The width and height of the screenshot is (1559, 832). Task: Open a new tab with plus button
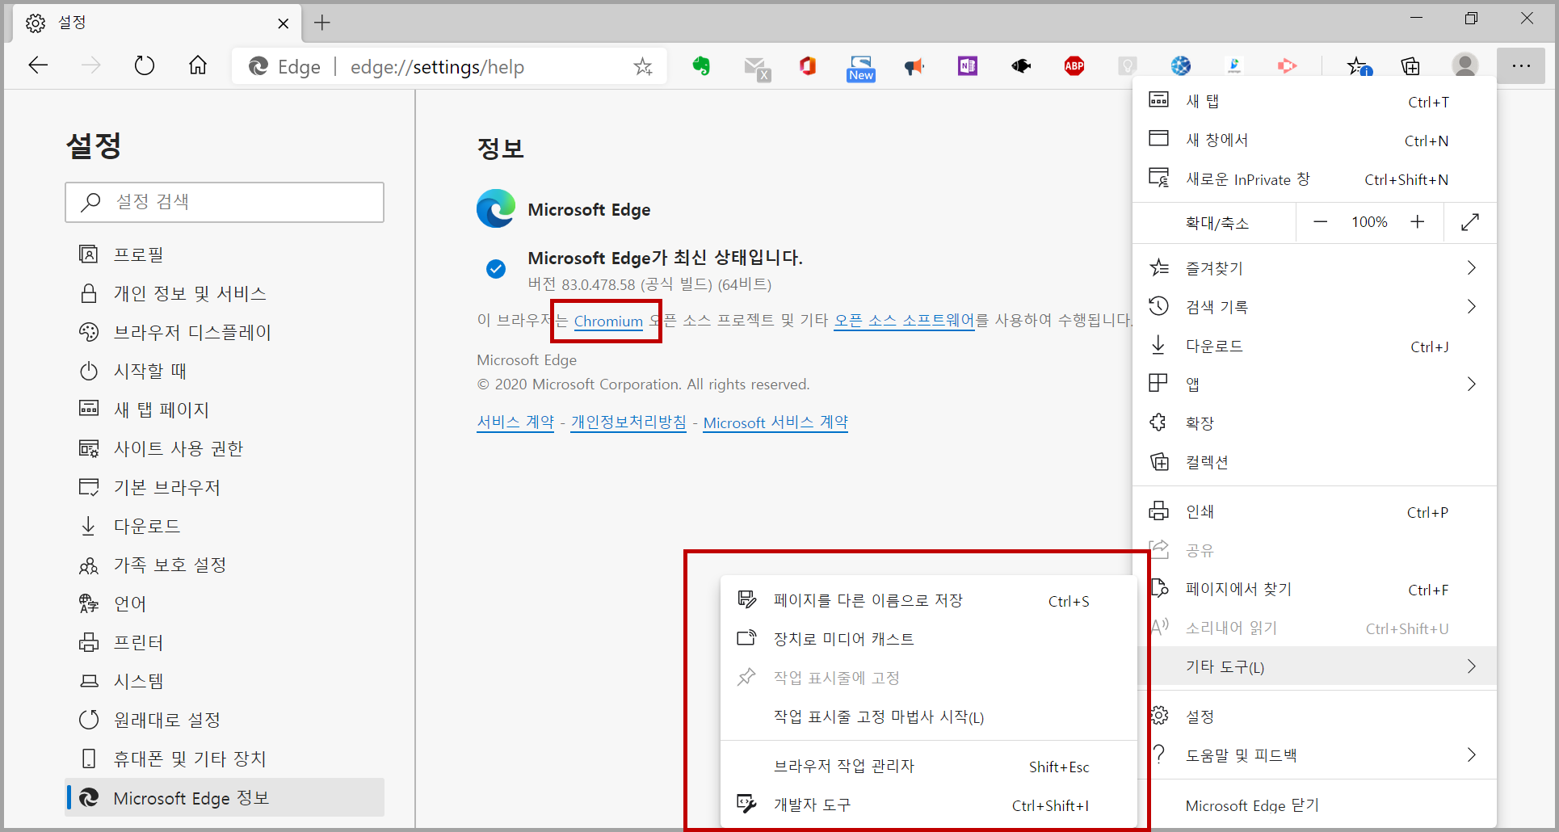[x=322, y=23]
